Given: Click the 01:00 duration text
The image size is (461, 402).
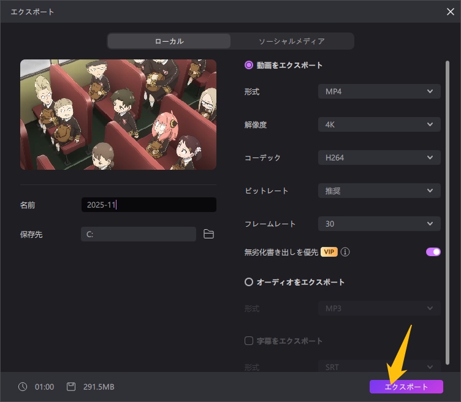Looking at the screenshot, I should click(x=44, y=387).
